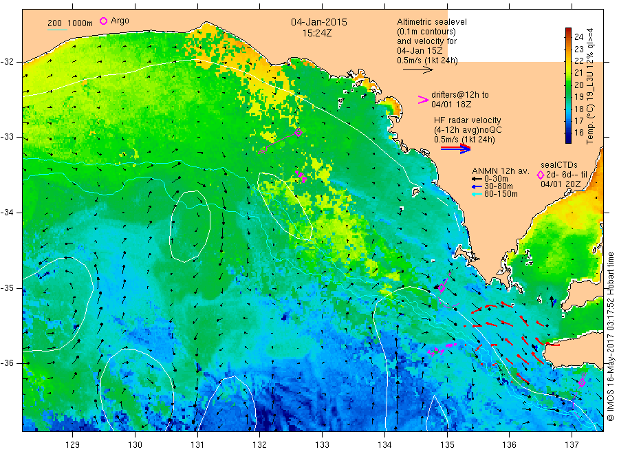
Task: Click the temperature color bar at 20
Action: click(568, 85)
